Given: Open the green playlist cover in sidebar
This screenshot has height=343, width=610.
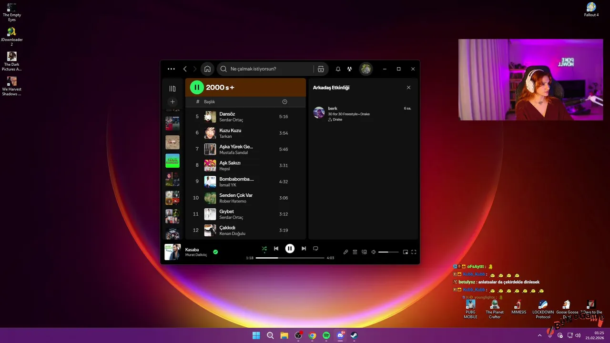Looking at the screenshot, I should click(173, 161).
